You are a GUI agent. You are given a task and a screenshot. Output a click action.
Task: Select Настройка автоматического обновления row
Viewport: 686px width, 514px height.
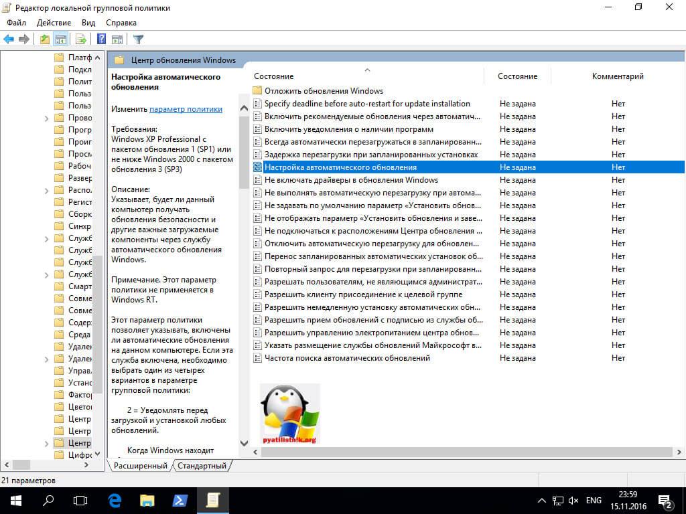tap(468, 167)
